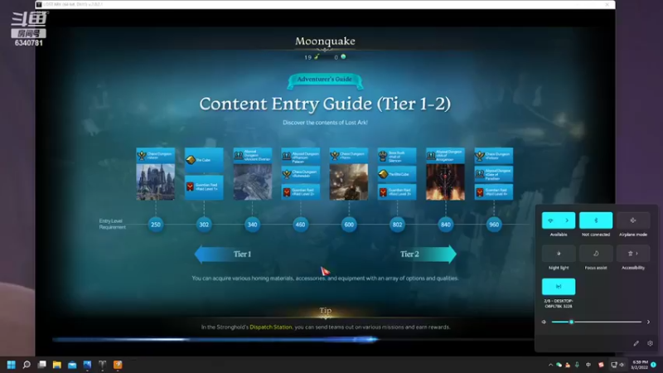663x373 pixels.
Task: Click the Guardian Raid Level 1 red icon
Action: [191, 186]
